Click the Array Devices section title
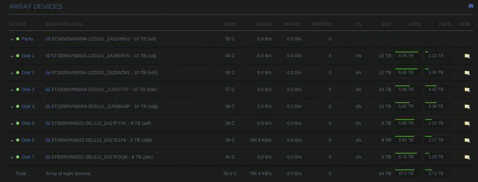The width and height of the screenshot is (478, 182). (x=36, y=6)
